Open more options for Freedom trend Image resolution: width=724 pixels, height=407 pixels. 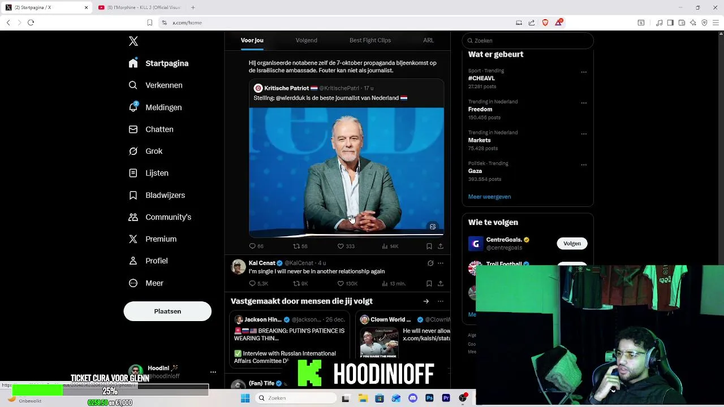(x=584, y=103)
